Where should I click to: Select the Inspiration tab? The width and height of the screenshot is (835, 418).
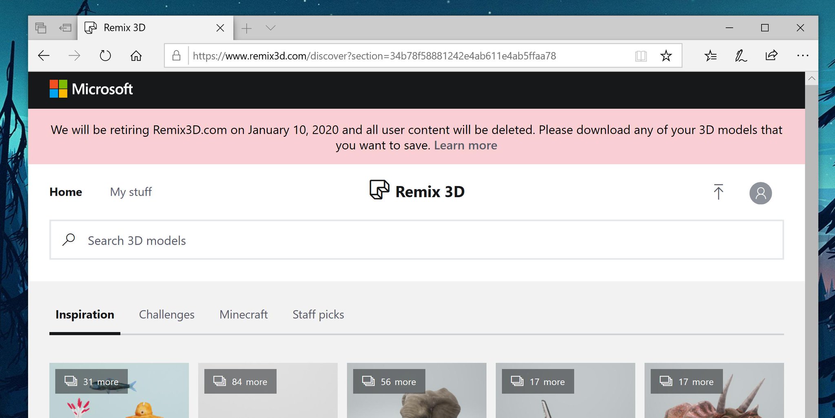(85, 315)
